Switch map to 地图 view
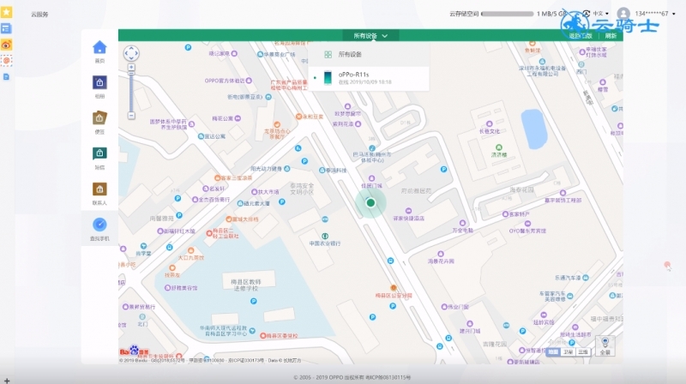This screenshot has height=384, width=686. [553, 351]
